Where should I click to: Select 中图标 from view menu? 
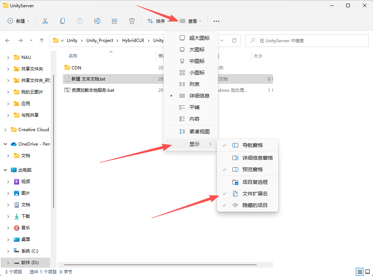(x=191, y=61)
